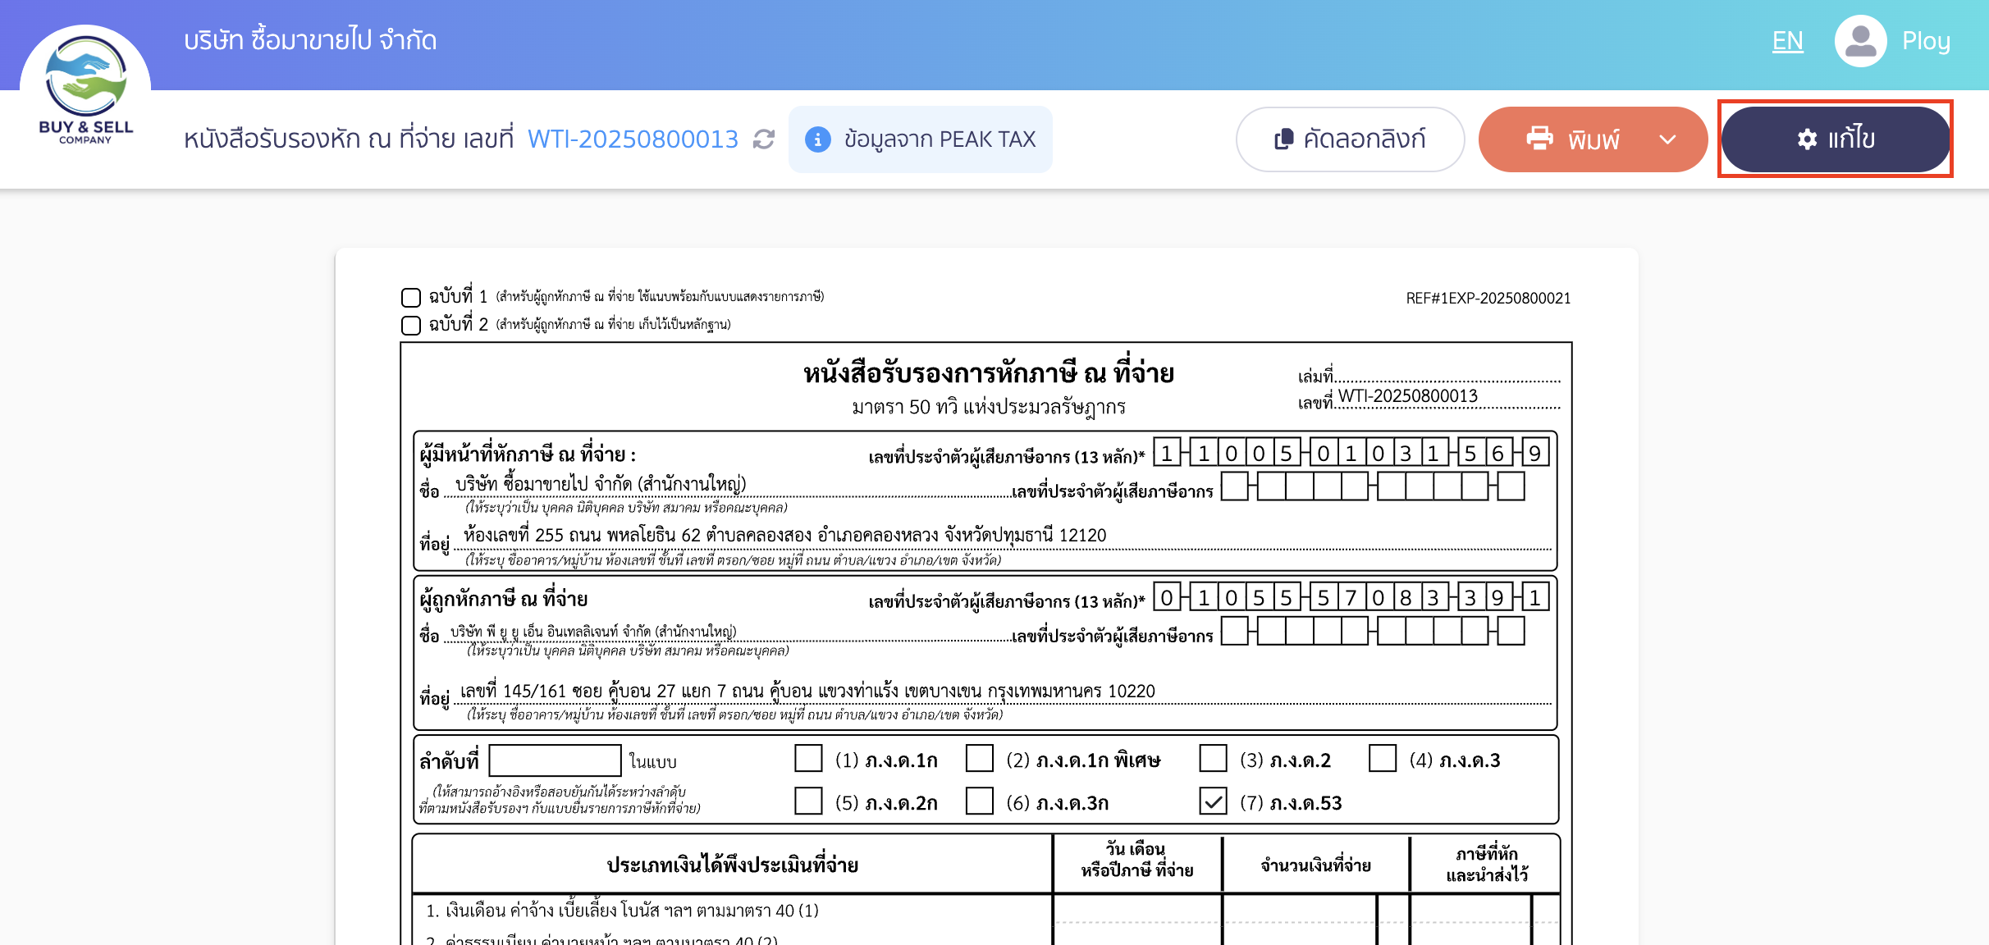Expand the print options dropdown chevron
The height and width of the screenshot is (945, 1989).
point(1666,139)
